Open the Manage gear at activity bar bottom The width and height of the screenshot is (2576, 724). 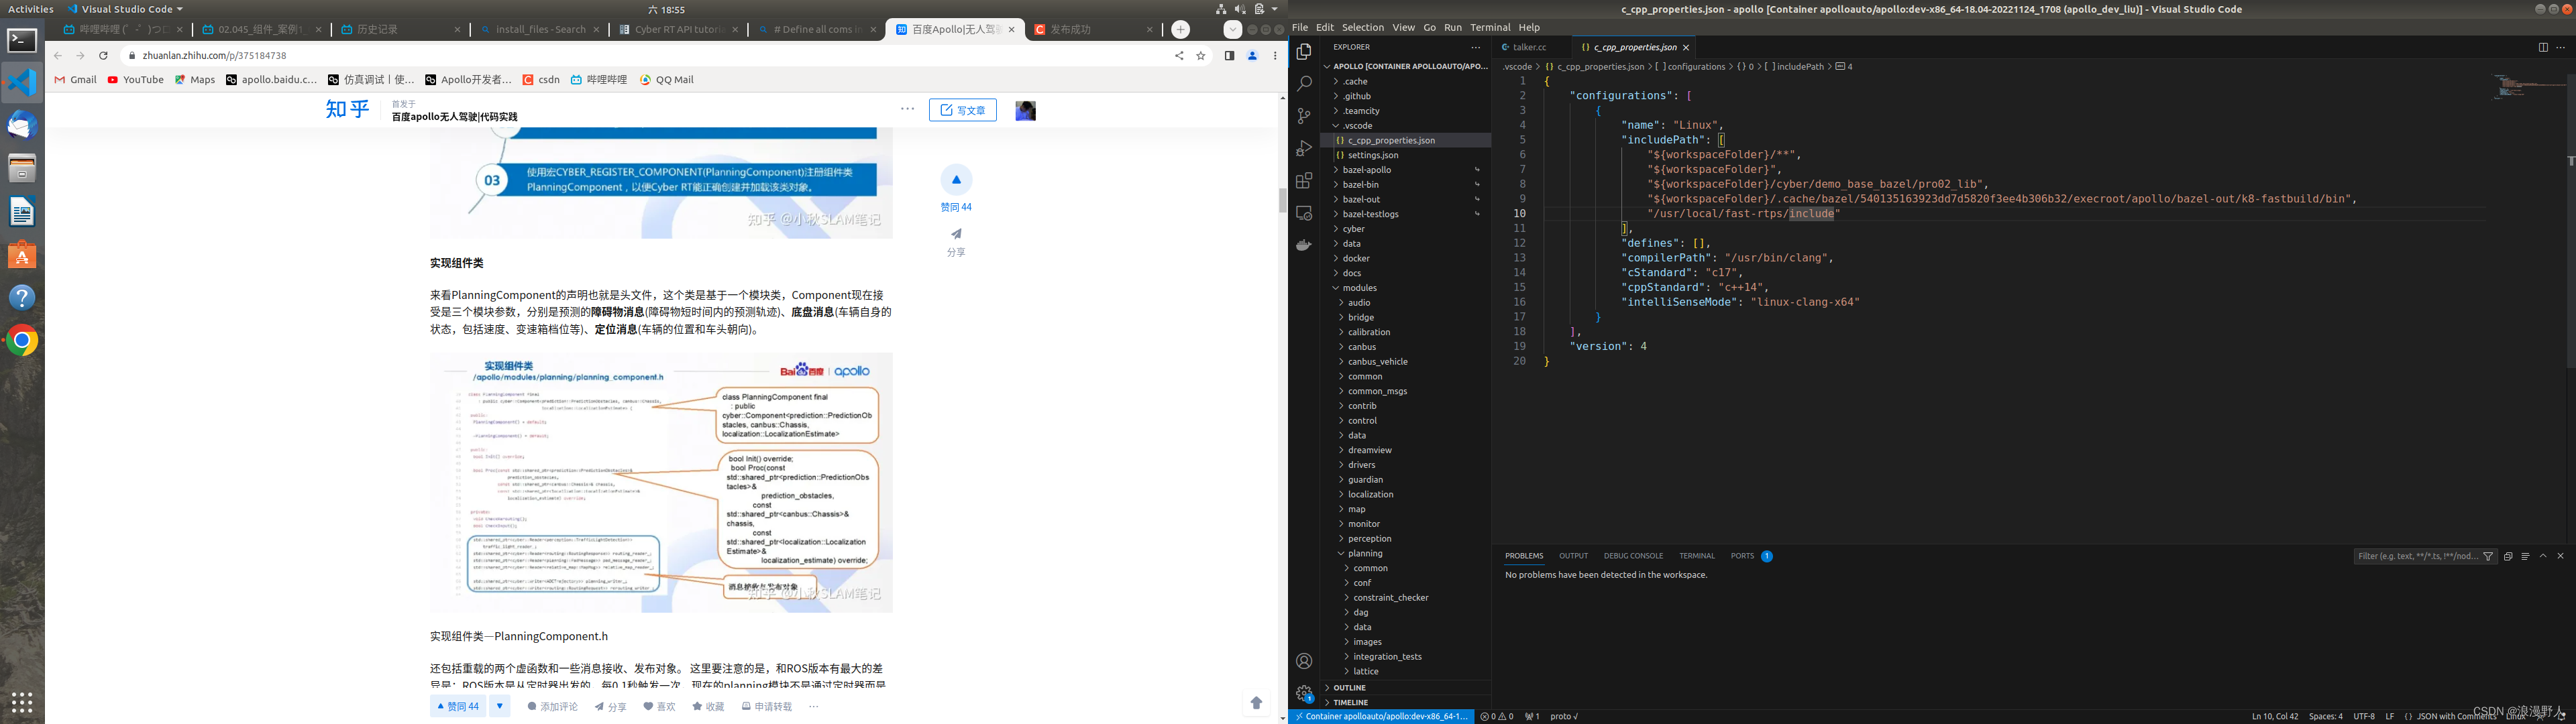[1303, 692]
